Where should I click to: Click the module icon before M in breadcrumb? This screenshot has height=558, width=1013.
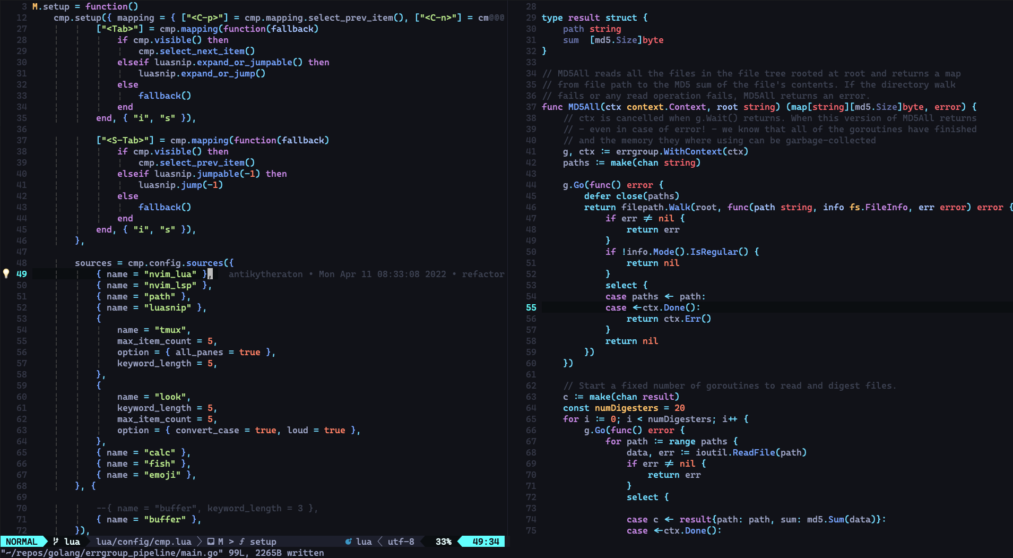tap(211, 542)
